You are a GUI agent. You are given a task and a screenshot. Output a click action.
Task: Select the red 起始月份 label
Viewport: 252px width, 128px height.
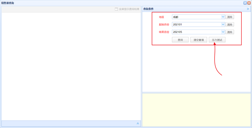[164, 24]
